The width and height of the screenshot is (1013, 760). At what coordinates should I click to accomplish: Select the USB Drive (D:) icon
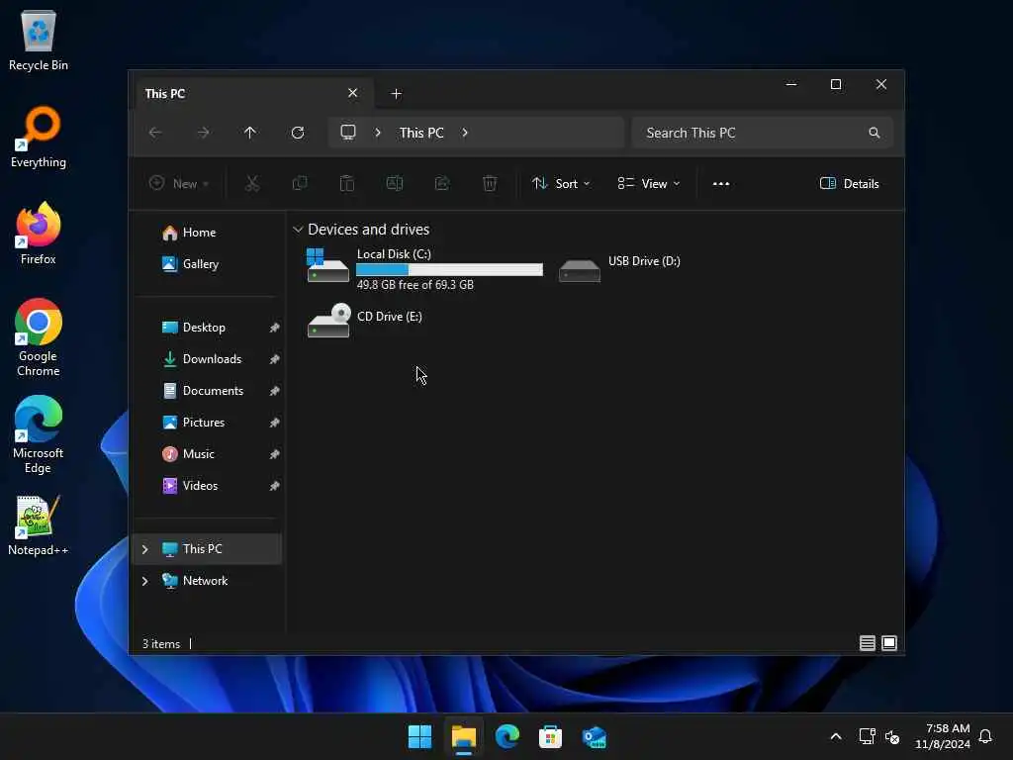[580, 270]
